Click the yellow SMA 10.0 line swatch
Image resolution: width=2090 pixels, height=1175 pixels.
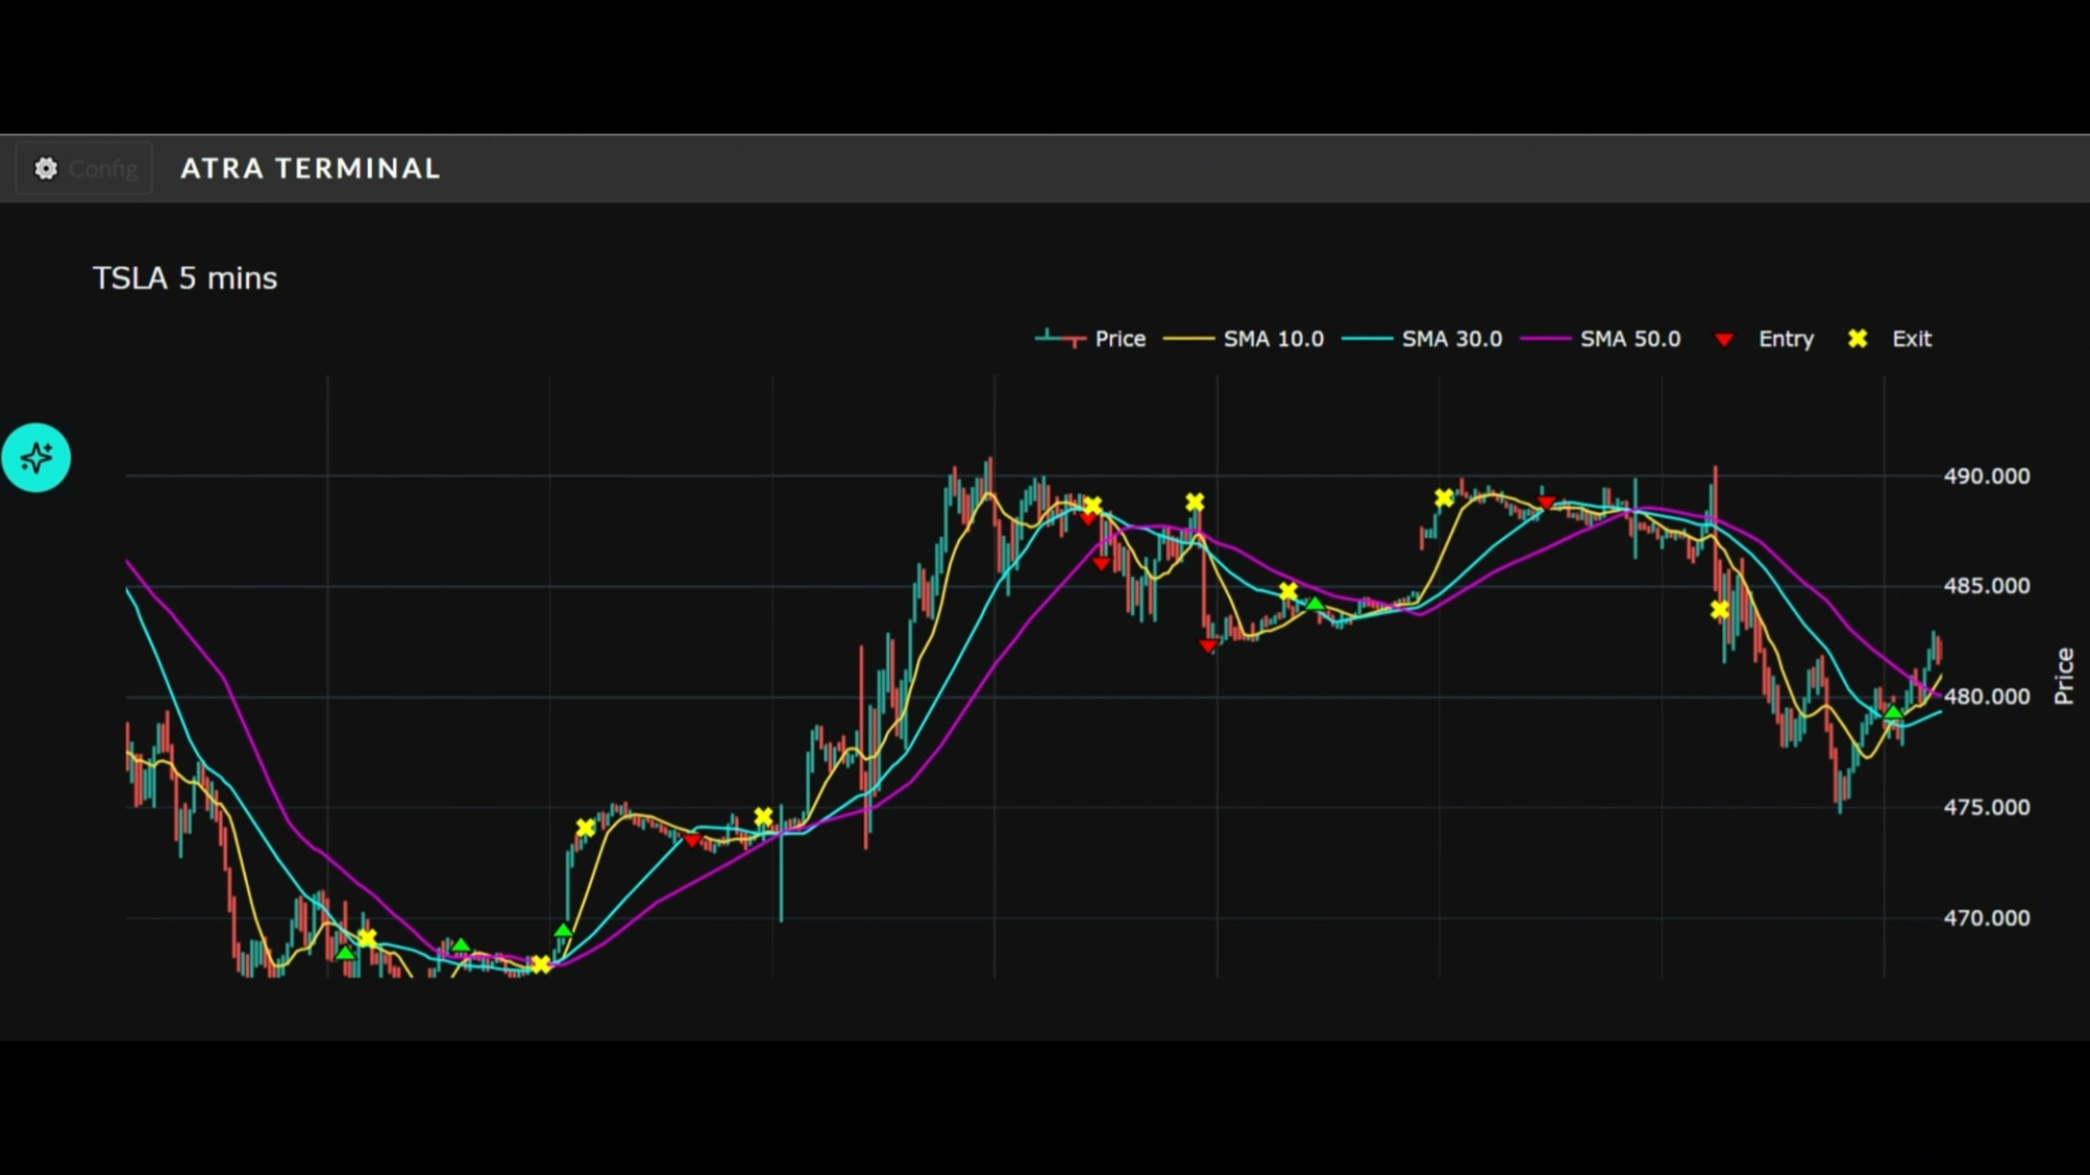point(1188,339)
